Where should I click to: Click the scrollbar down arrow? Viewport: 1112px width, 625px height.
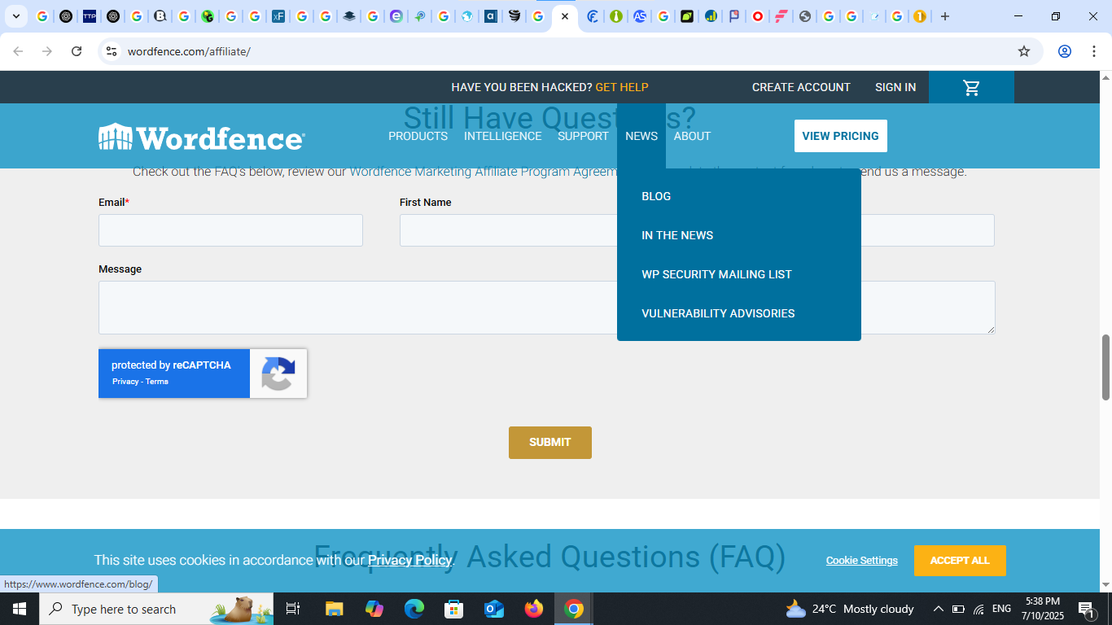pyautogui.click(x=1105, y=584)
